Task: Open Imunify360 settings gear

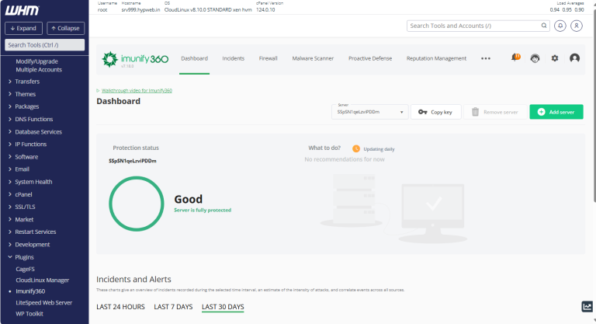Action: coord(554,58)
